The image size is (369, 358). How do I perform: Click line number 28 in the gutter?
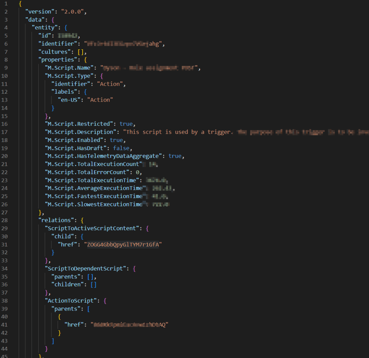[5, 221]
